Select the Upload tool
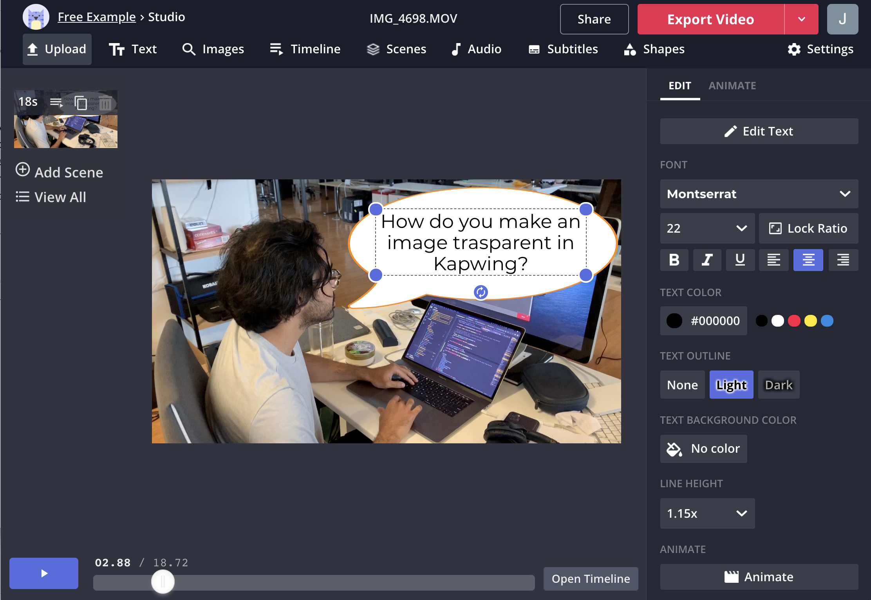The image size is (871, 600). pyautogui.click(x=57, y=49)
